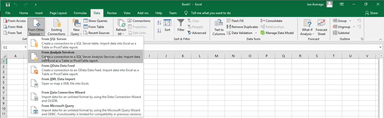
Task: Click From Table
Action: 94,27
